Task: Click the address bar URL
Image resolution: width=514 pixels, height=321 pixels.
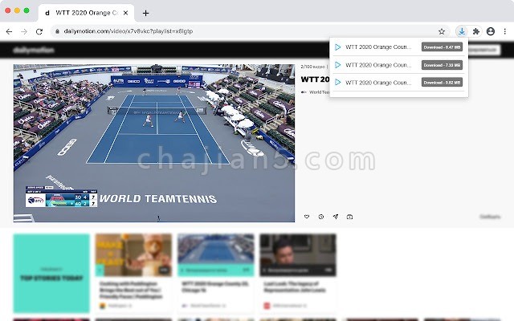Action: (128, 31)
